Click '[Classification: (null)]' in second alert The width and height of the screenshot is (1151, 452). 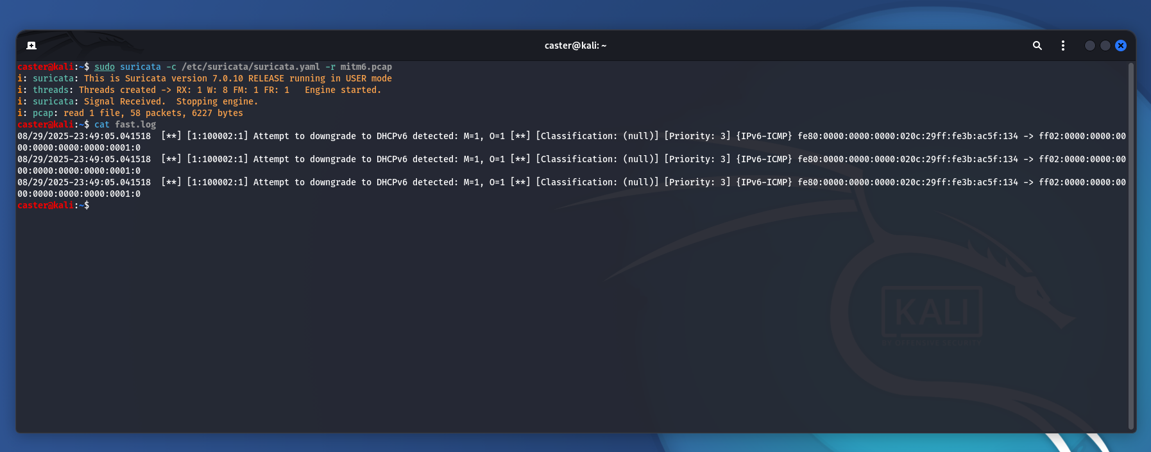pyautogui.click(x=597, y=159)
